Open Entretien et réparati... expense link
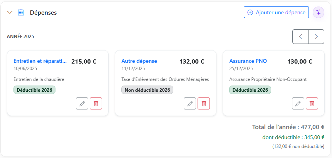 (x=40, y=61)
